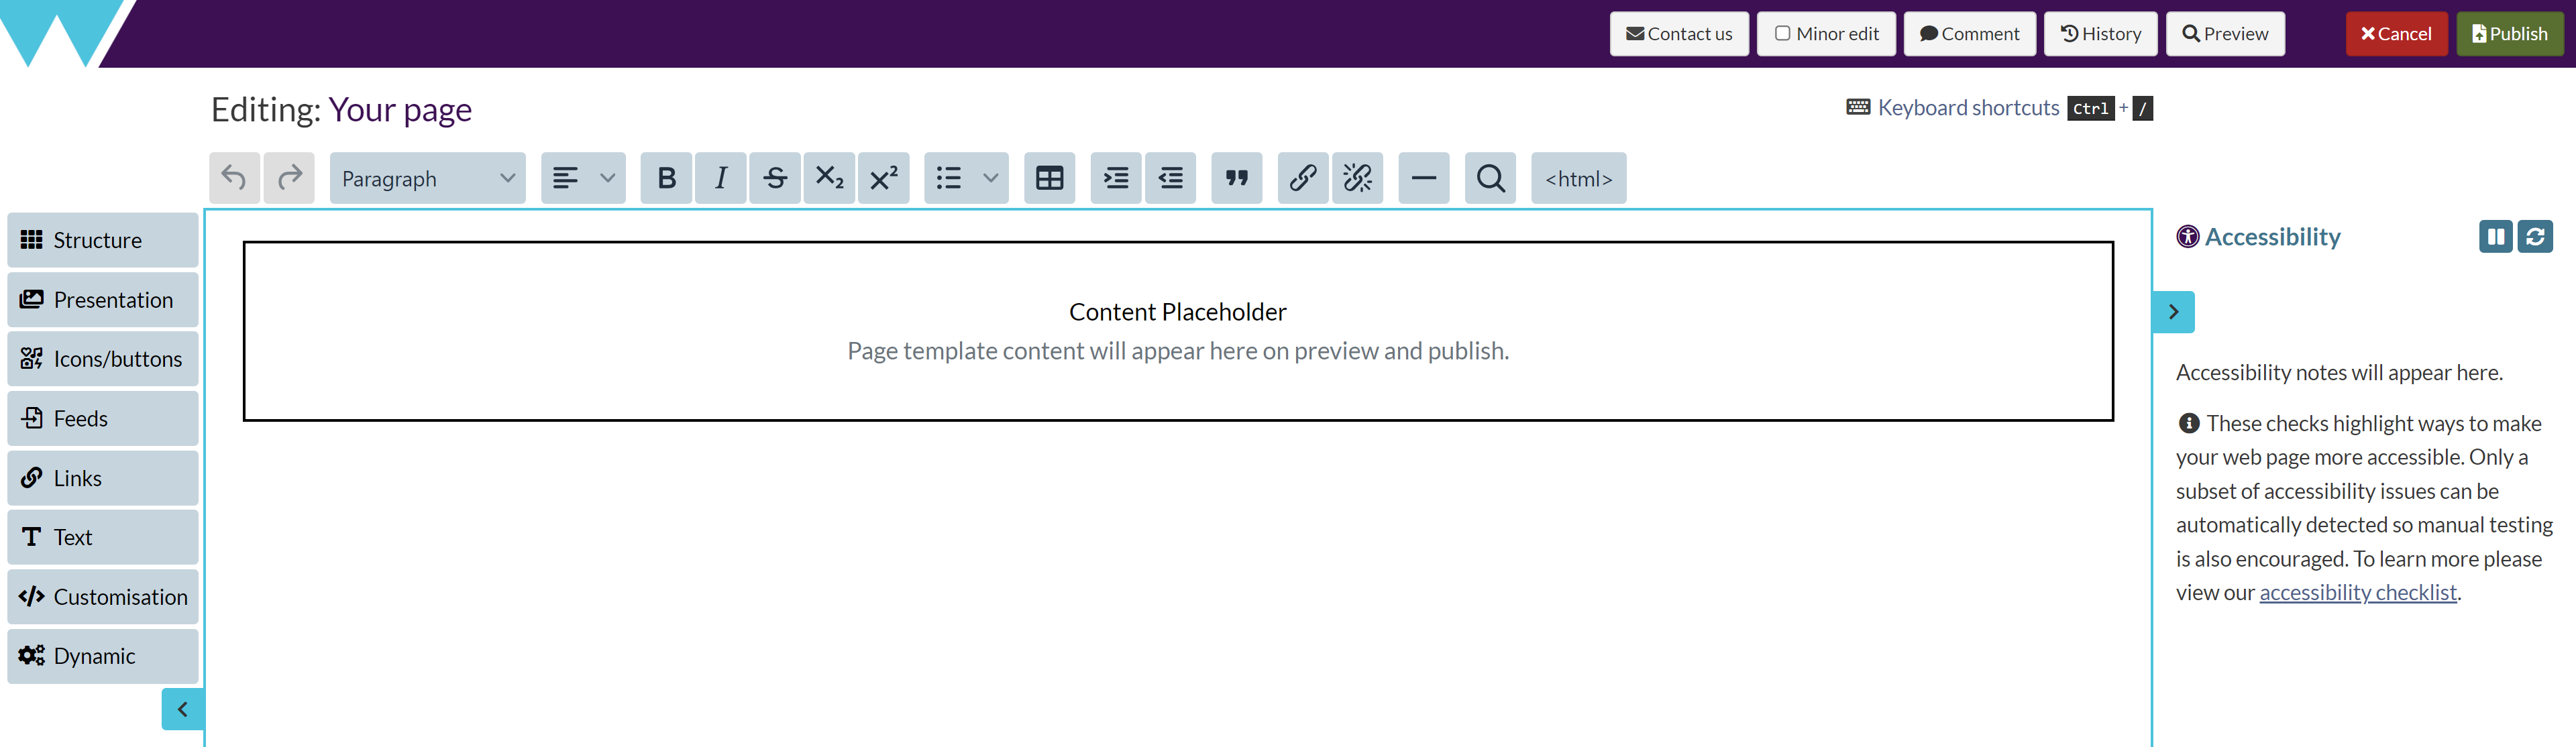Screen dimensions: 2576x747
Task: Click the insert link icon
Action: pyautogui.click(x=1302, y=178)
